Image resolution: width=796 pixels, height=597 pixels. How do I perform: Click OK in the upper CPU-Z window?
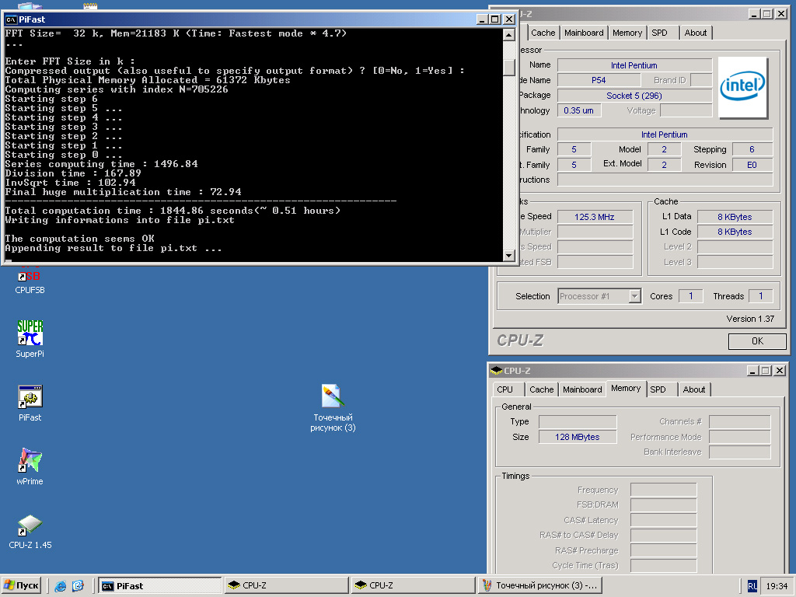coord(757,341)
